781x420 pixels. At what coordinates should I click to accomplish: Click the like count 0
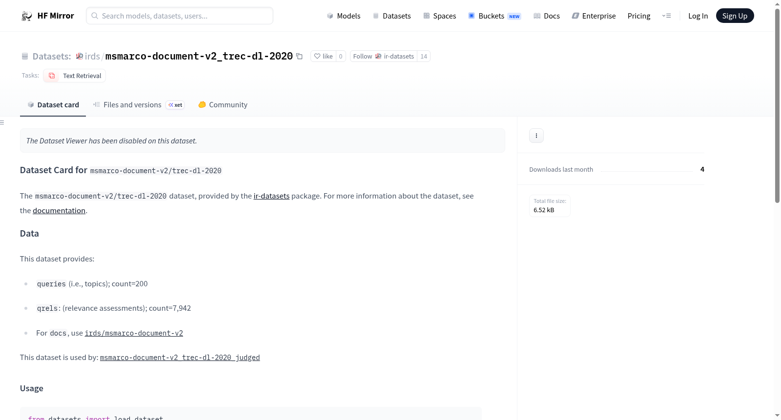[341, 57]
